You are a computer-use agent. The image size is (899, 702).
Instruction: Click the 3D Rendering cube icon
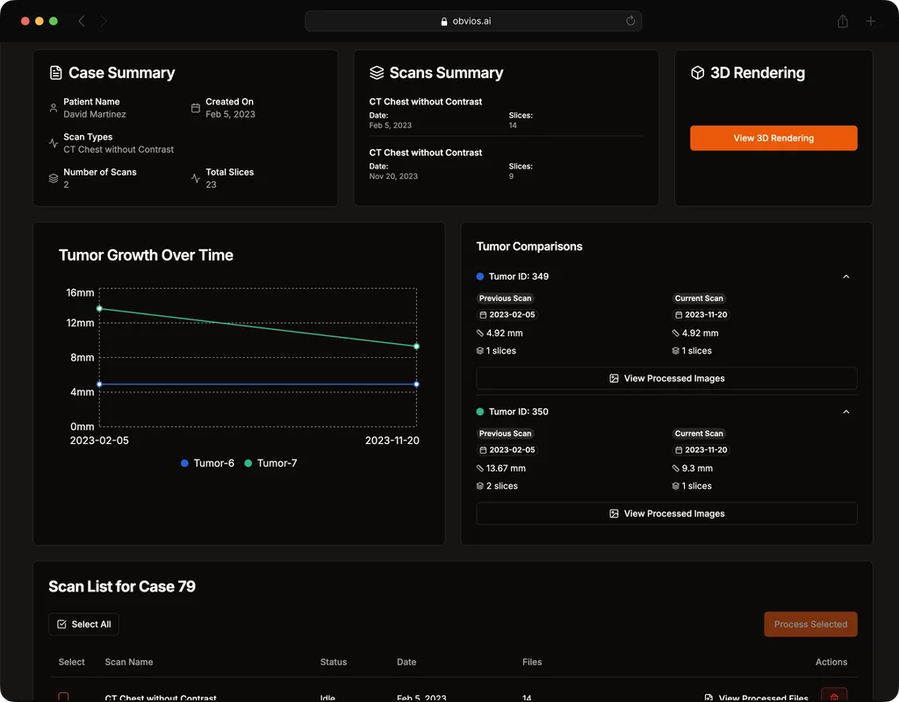click(x=697, y=73)
